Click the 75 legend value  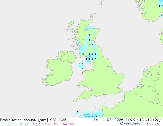tap(49, 124)
